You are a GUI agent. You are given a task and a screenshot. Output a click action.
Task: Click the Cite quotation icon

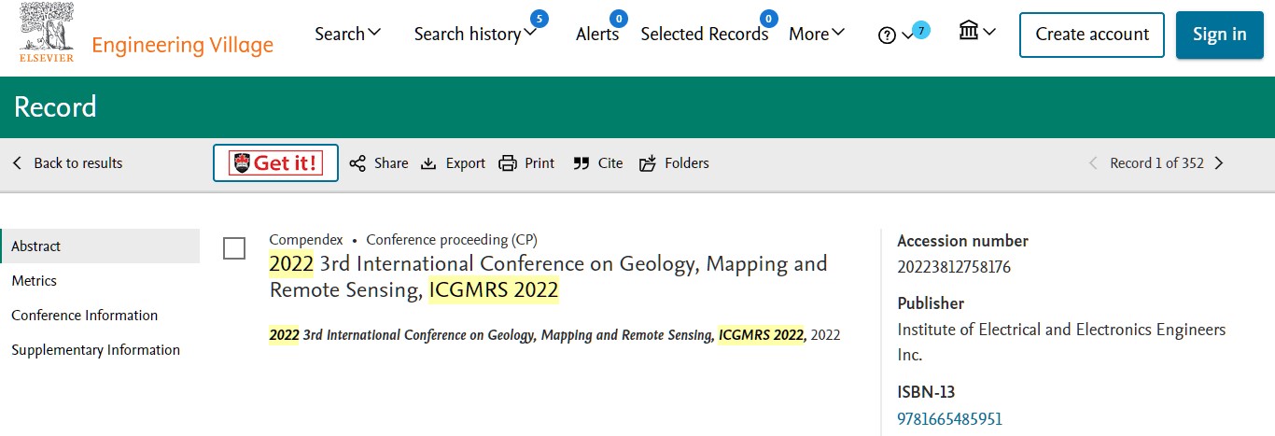click(581, 163)
